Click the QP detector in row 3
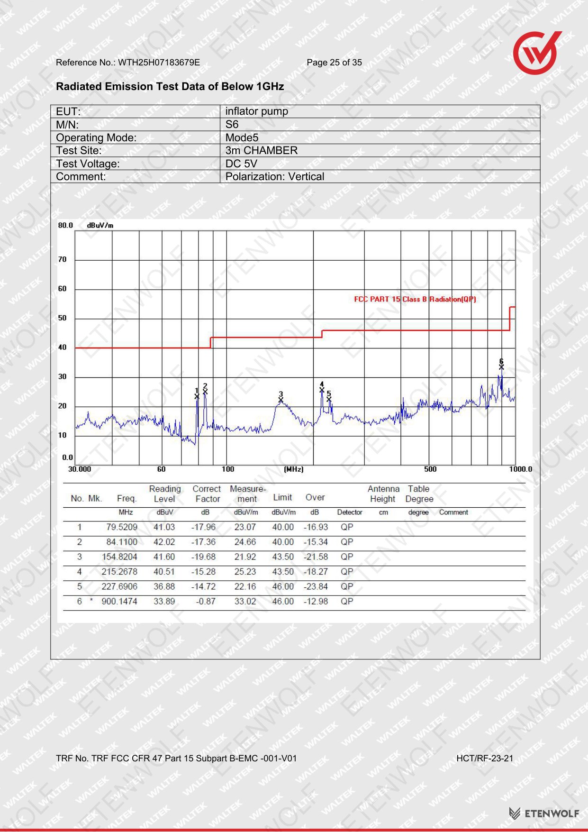The image size is (588, 832). tap(347, 557)
